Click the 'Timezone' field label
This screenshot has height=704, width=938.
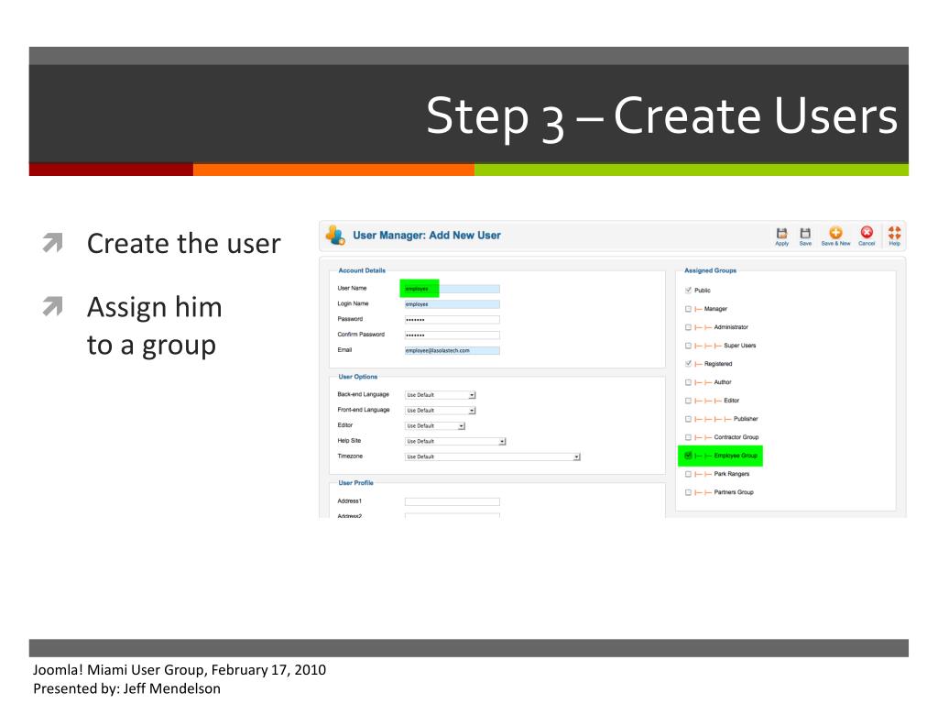click(x=350, y=456)
